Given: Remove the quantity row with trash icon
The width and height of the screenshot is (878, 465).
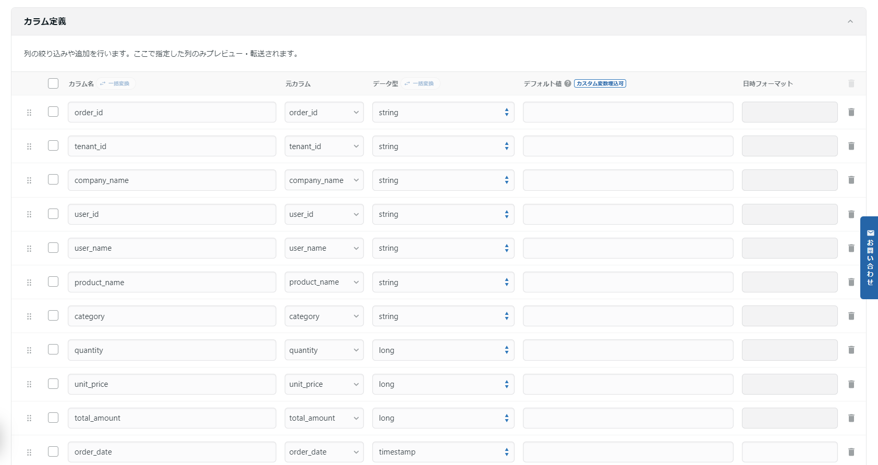Looking at the screenshot, I should 851,350.
